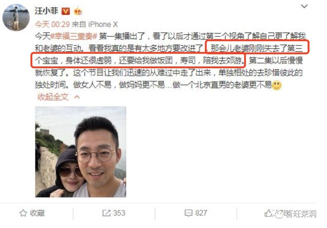
Task: Click the crown membership badge icon
Action: [78, 11]
